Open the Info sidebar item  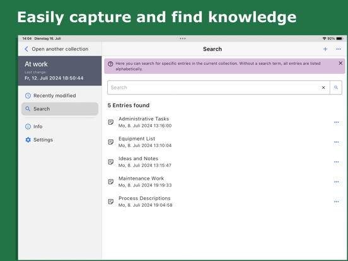(60, 127)
